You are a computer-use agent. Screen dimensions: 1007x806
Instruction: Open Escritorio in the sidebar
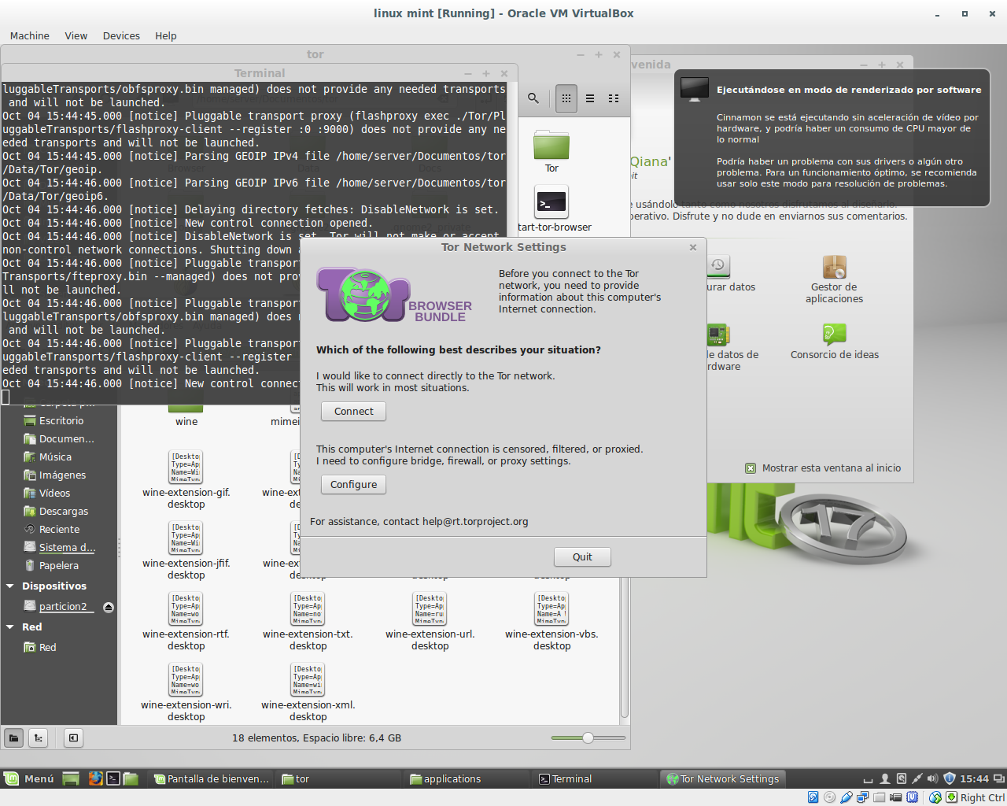click(x=61, y=420)
